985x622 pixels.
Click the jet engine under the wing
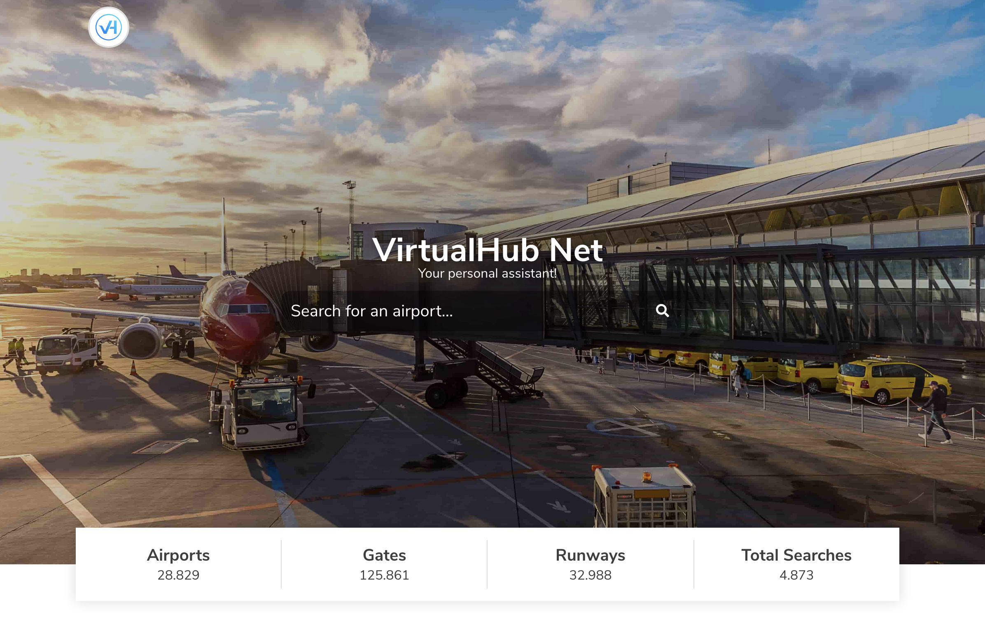point(141,341)
